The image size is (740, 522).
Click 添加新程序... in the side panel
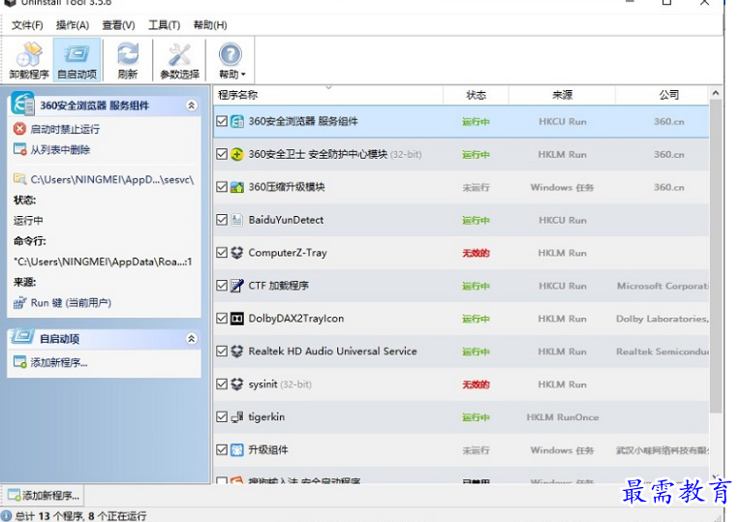tap(59, 362)
